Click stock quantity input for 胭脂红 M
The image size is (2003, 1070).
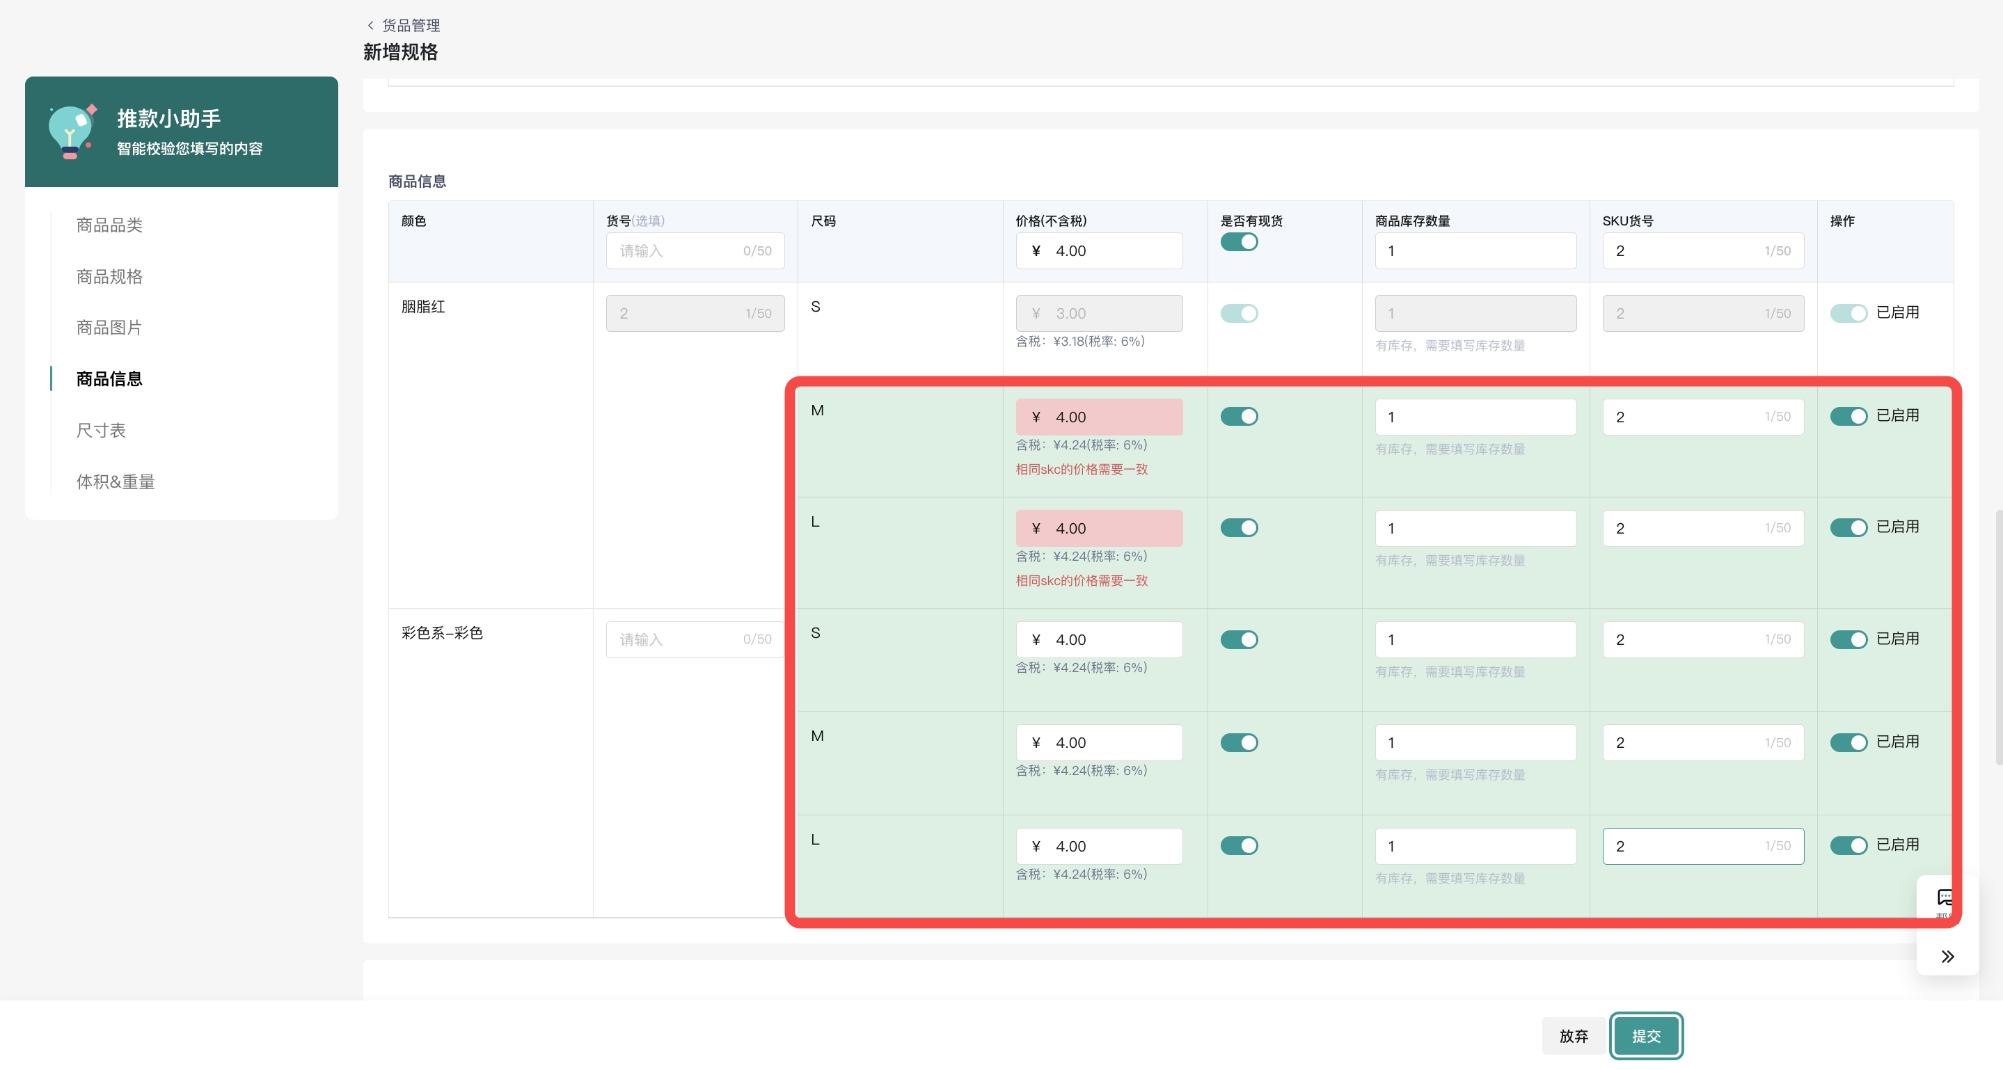coord(1475,417)
